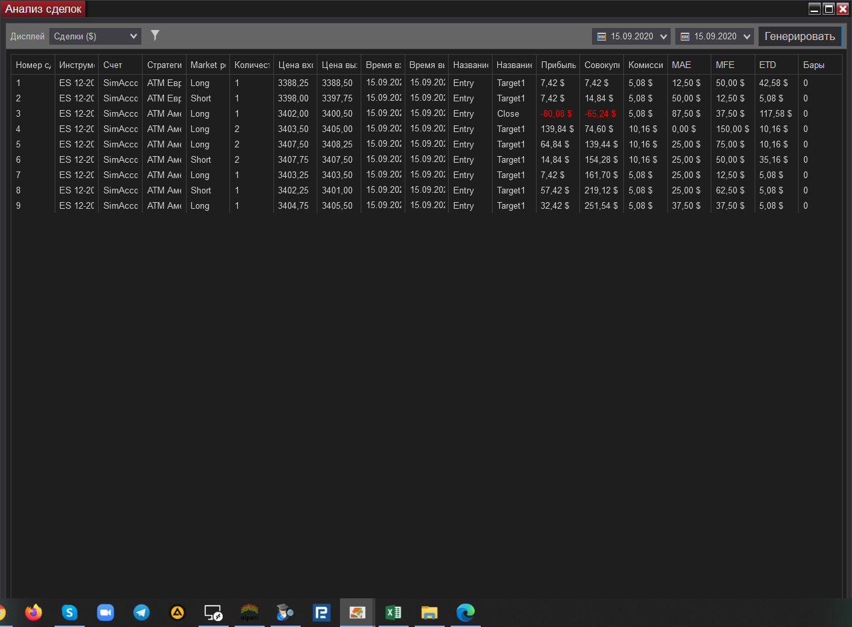852x627 pixels.
Task: Open AIMP player taskbar icon
Action: (177, 612)
